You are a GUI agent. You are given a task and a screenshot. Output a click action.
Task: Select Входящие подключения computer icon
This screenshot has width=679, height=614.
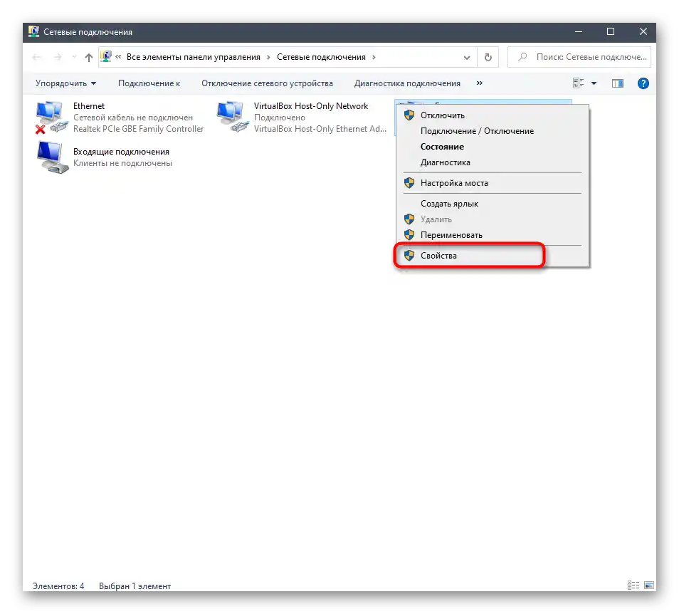52,157
